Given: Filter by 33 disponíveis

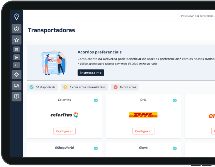Looking at the screenshot, I should (43, 87).
